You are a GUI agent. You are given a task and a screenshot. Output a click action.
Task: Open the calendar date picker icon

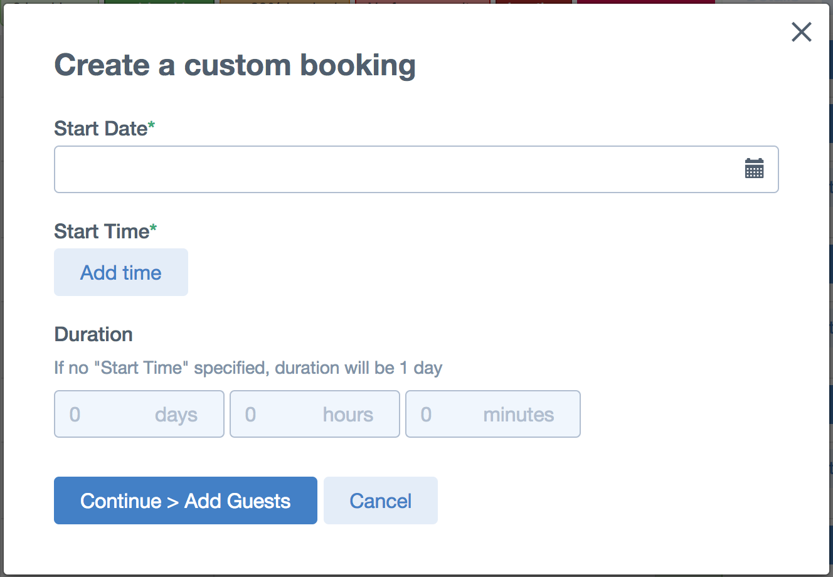754,168
